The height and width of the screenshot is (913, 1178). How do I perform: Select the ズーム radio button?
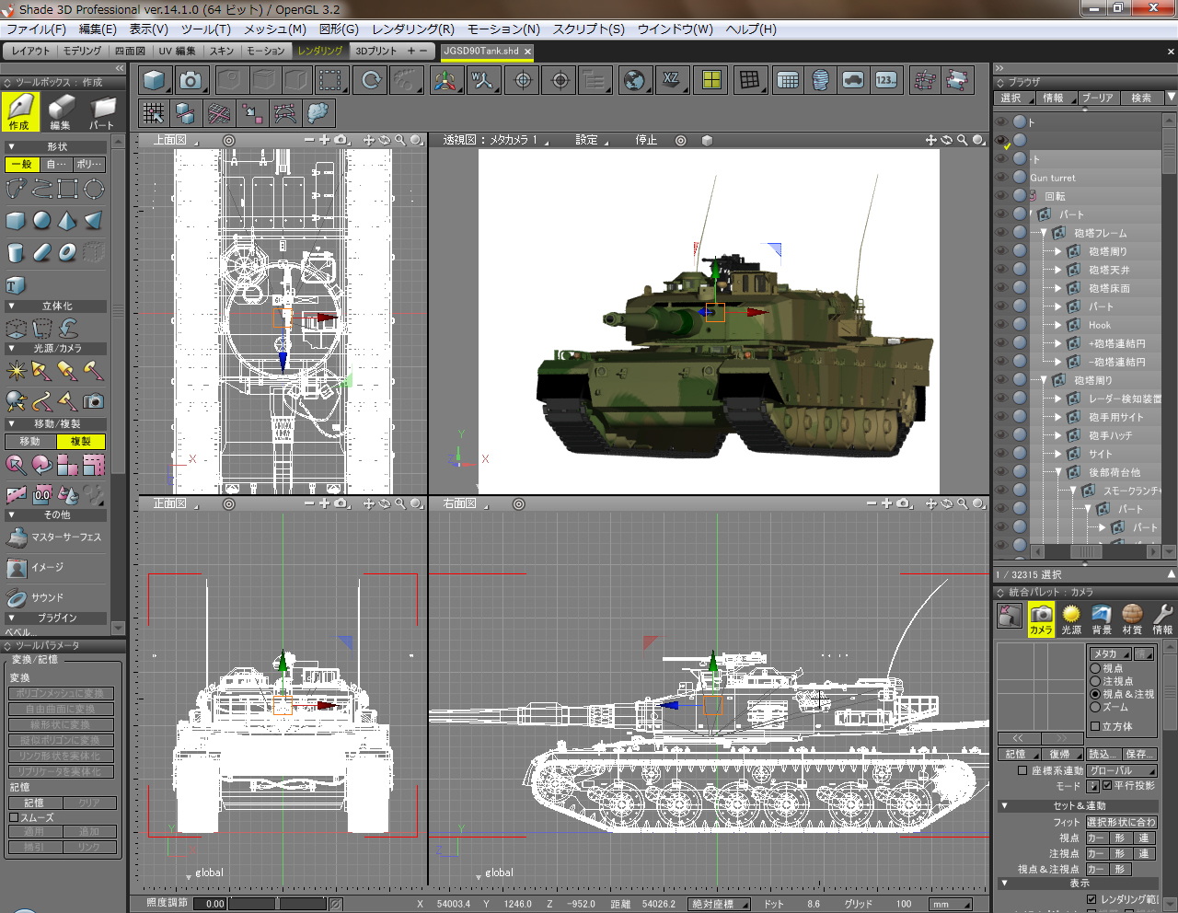pos(1095,707)
